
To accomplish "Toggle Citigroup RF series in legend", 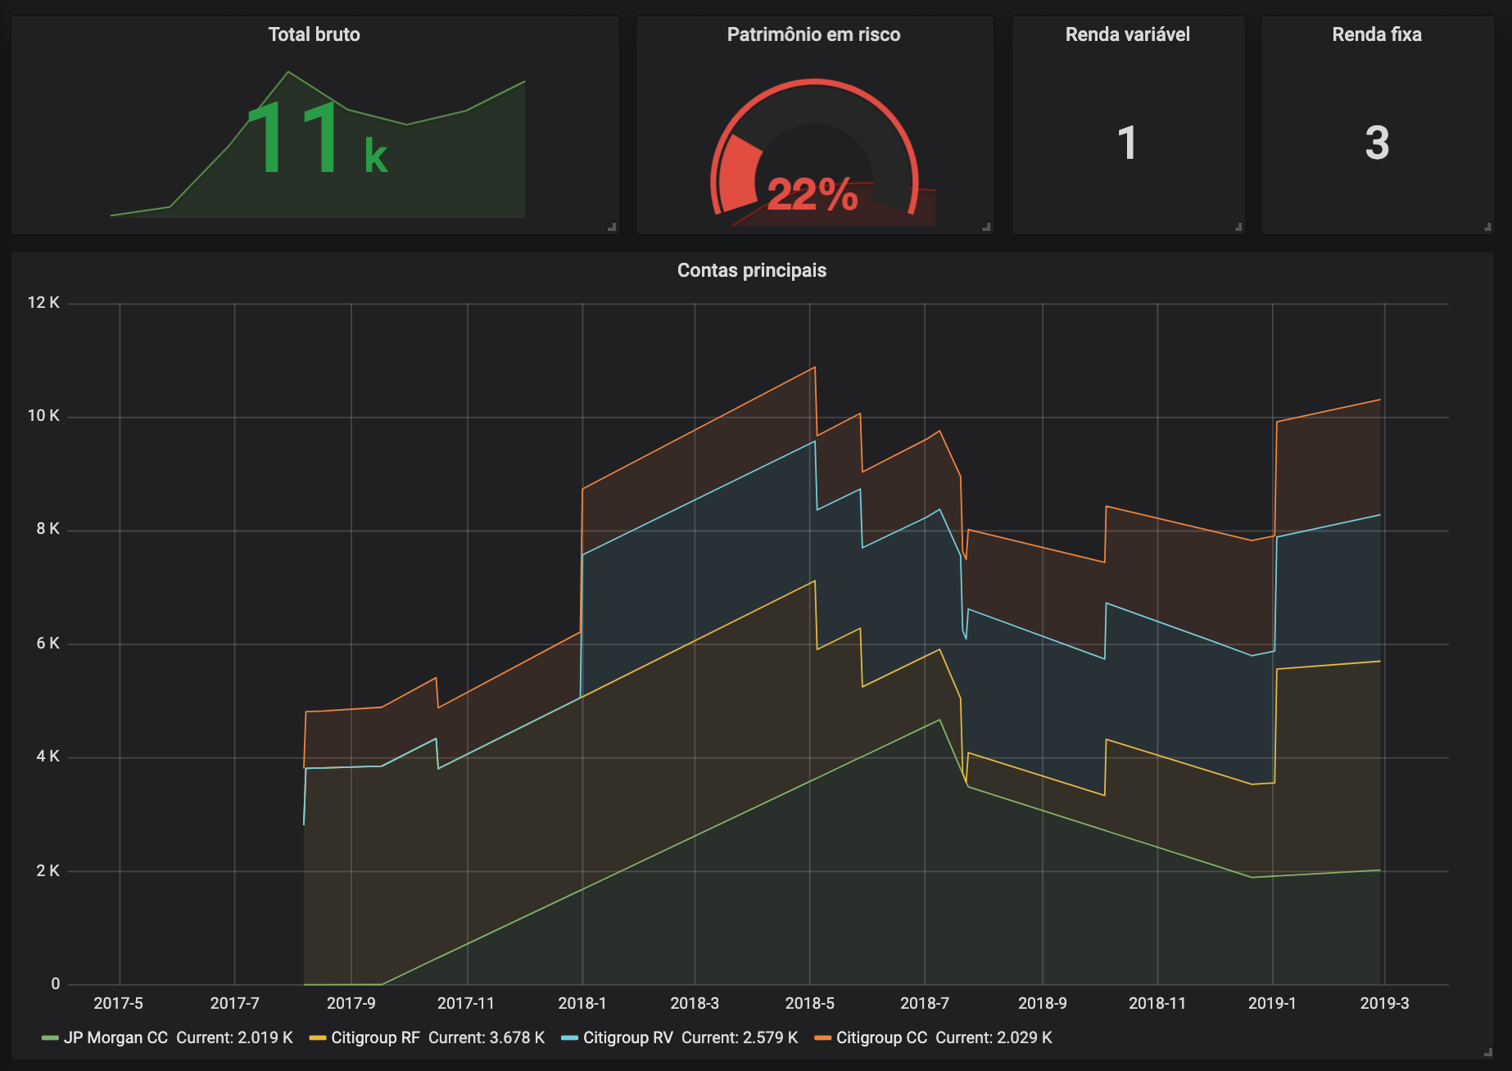I will 375,1037.
